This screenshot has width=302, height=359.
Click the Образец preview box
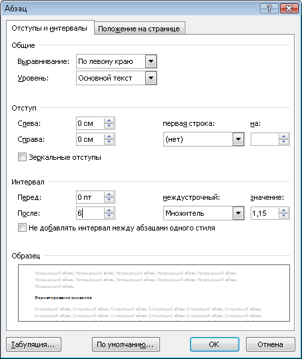pyautogui.click(x=154, y=293)
